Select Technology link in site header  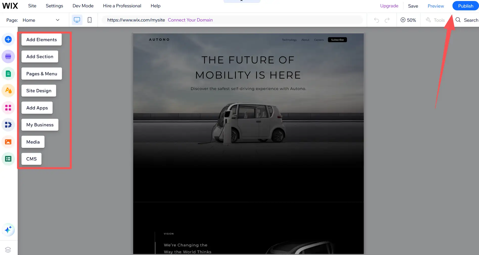pyautogui.click(x=289, y=40)
